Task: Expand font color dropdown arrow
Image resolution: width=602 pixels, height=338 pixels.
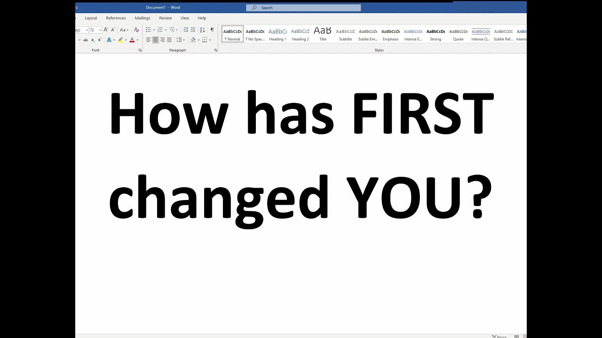Action: click(137, 40)
